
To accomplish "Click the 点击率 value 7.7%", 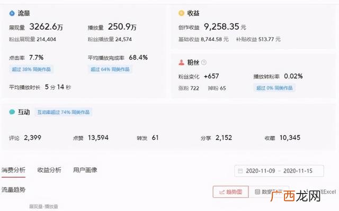I will point(37,58).
